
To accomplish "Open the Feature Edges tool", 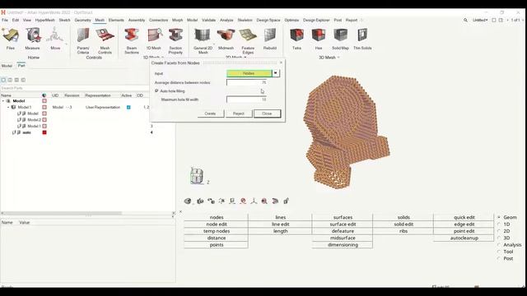I will (248, 40).
